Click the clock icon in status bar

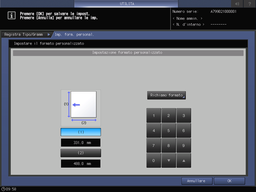[x=3, y=189]
